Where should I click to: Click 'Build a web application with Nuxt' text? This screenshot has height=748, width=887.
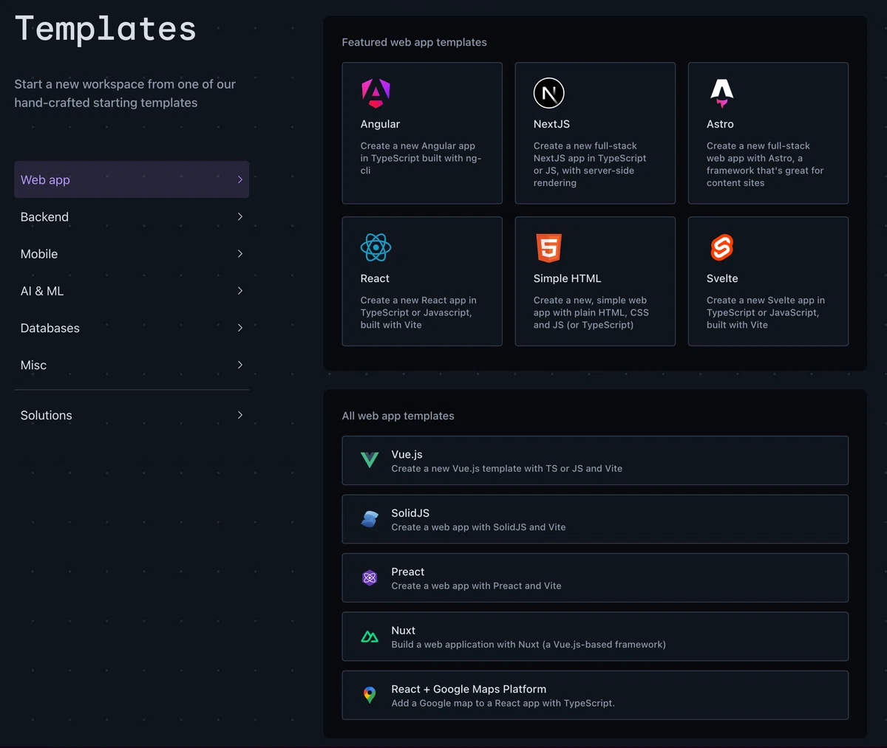point(529,645)
